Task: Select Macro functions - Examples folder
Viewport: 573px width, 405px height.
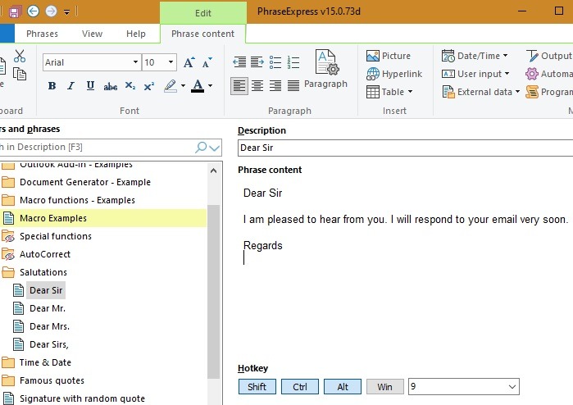Action: click(x=77, y=200)
